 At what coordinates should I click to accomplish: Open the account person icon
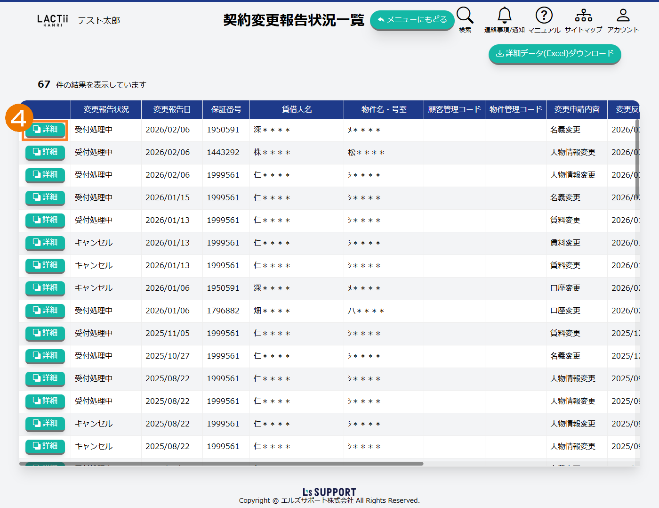click(x=623, y=16)
